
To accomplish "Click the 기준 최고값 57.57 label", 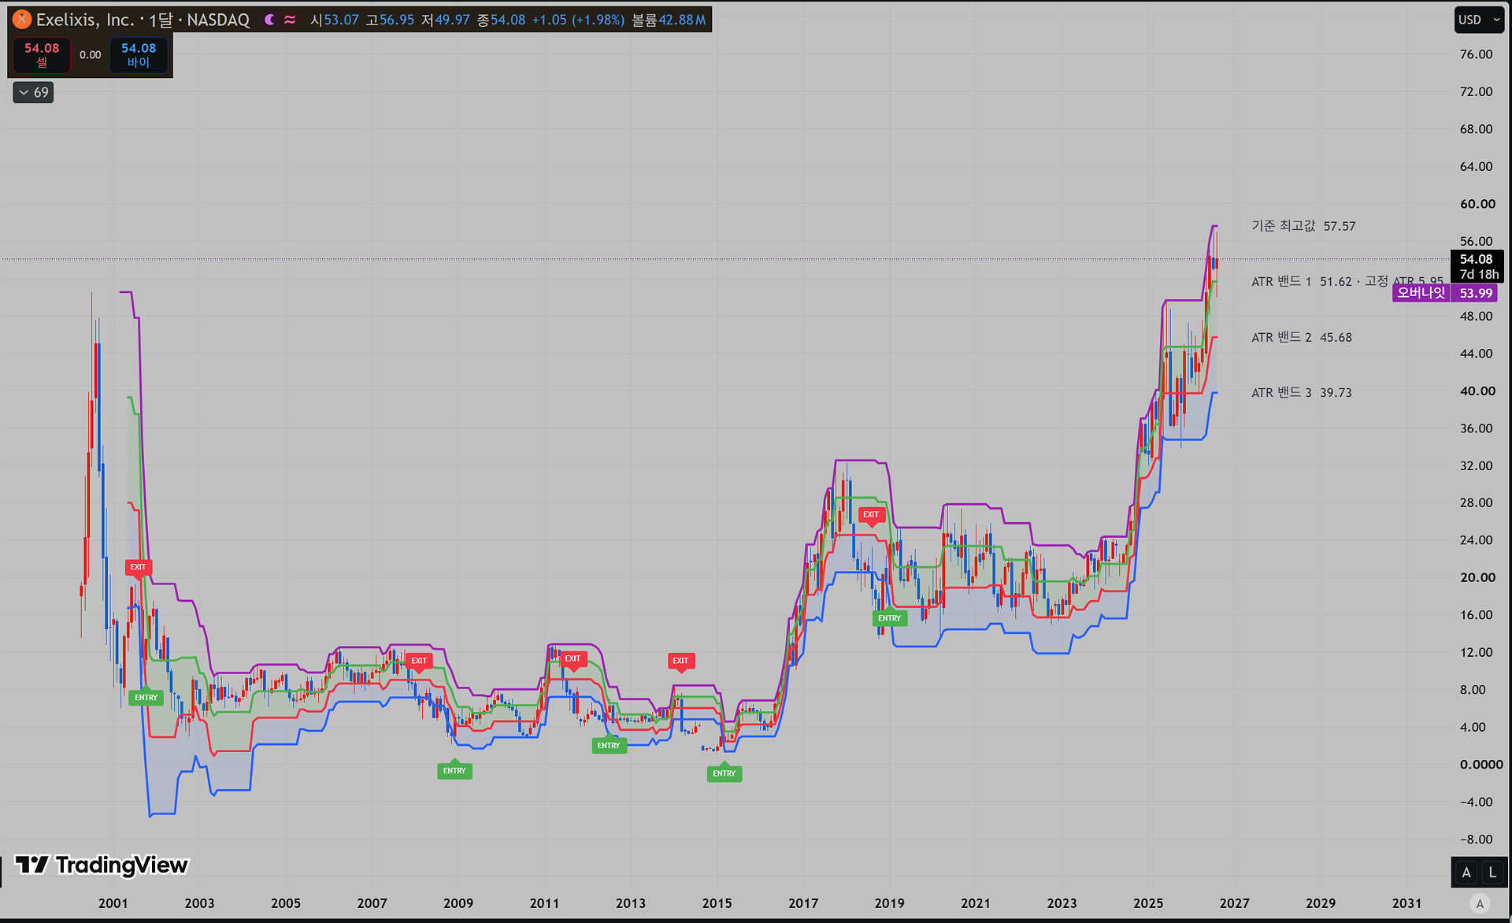I will click(x=1303, y=226).
